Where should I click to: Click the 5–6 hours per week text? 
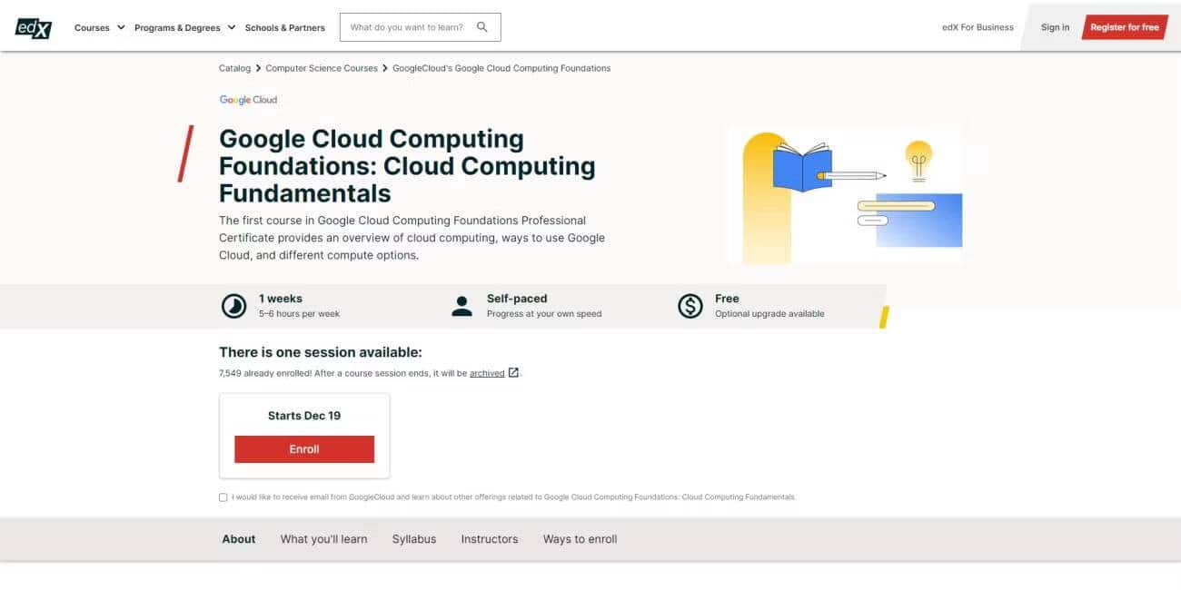point(300,314)
